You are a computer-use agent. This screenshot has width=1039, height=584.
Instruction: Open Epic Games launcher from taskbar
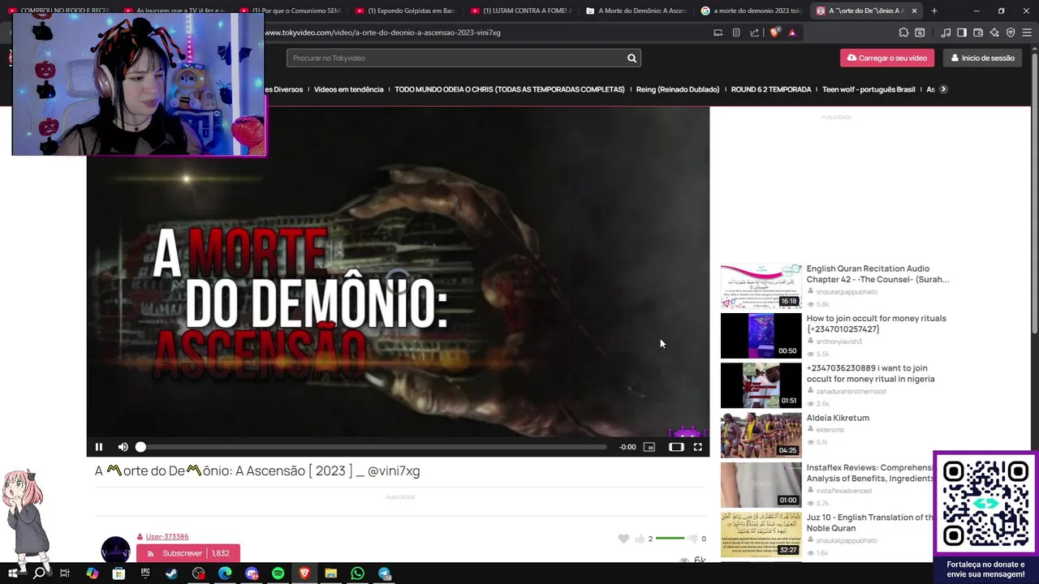click(145, 573)
